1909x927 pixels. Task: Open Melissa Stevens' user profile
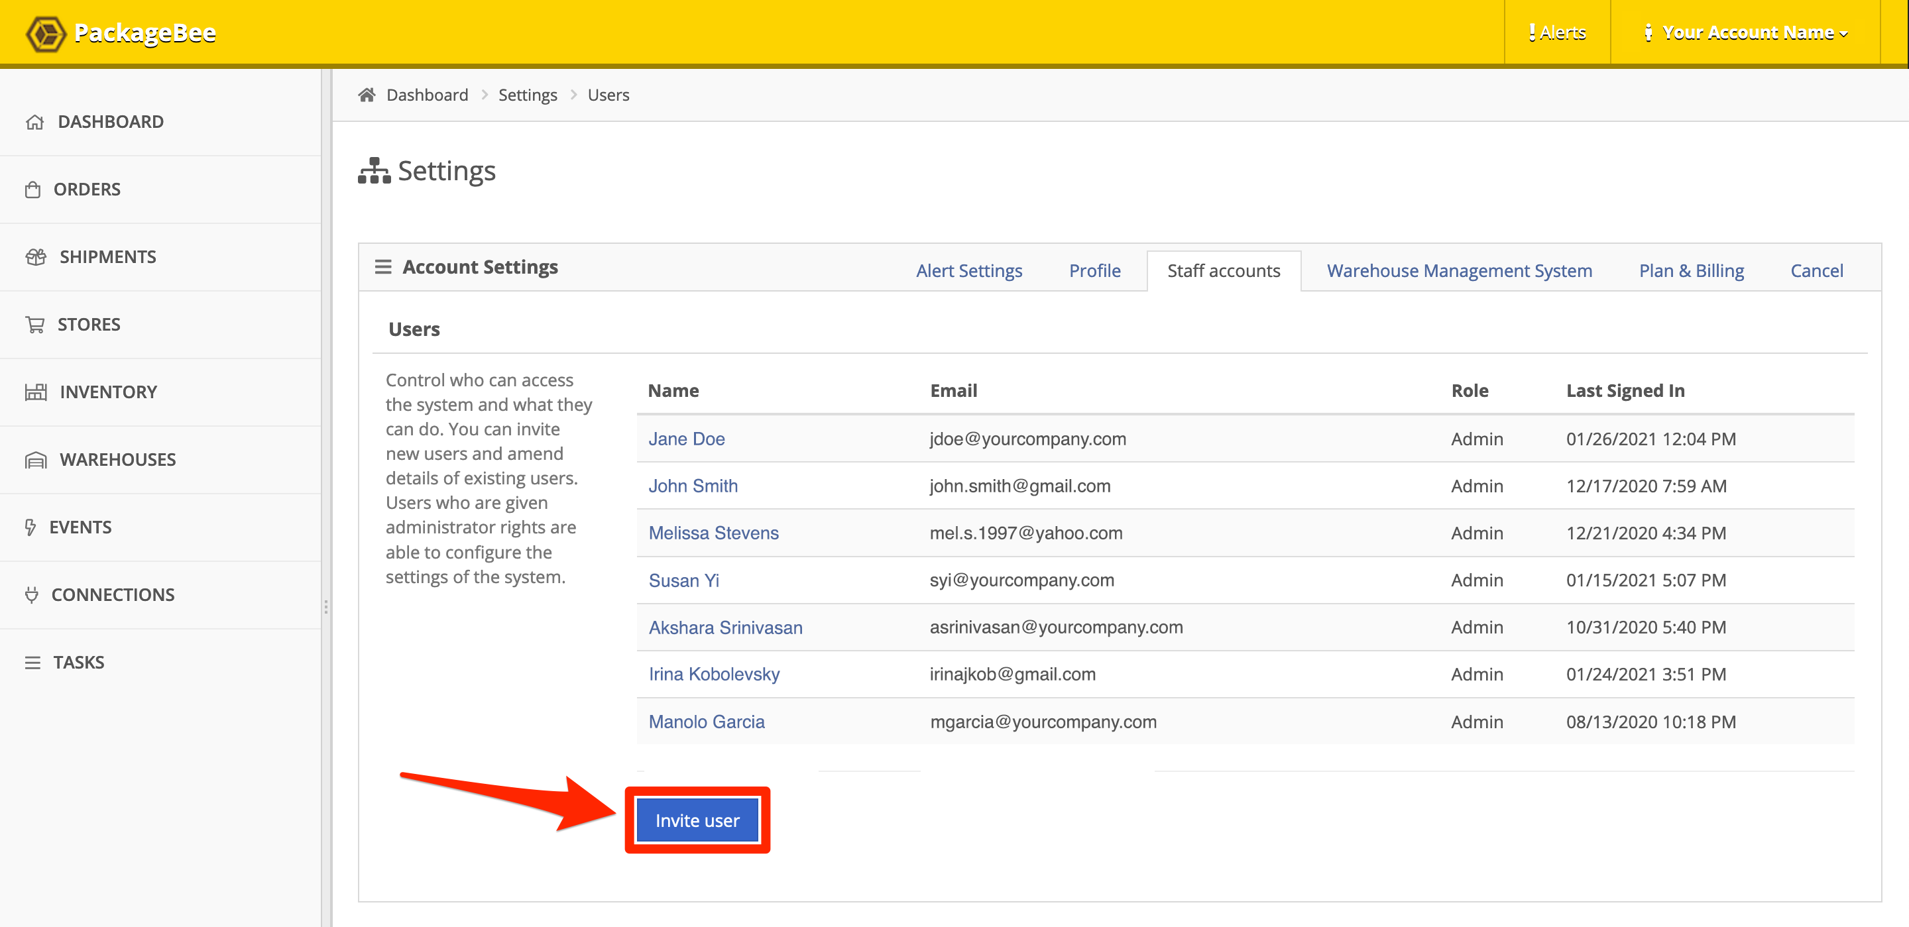point(713,533)
